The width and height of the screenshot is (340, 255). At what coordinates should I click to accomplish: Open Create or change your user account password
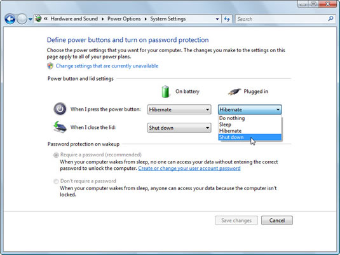189,168
